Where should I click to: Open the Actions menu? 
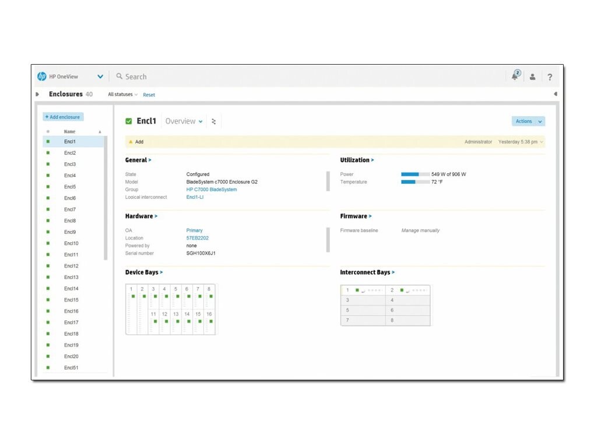pos(528,121)
